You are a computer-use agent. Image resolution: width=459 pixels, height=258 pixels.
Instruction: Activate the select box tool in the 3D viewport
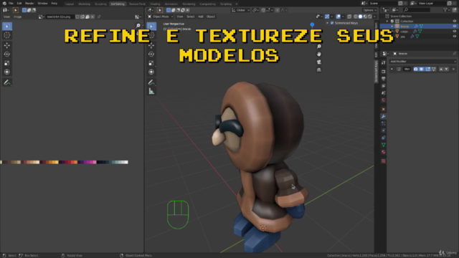click(x=151, y=27)
